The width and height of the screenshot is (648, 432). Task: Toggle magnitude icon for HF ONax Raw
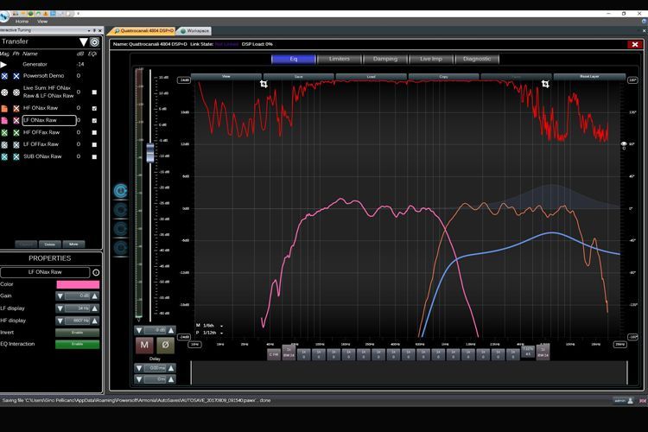tap(5, 108)
